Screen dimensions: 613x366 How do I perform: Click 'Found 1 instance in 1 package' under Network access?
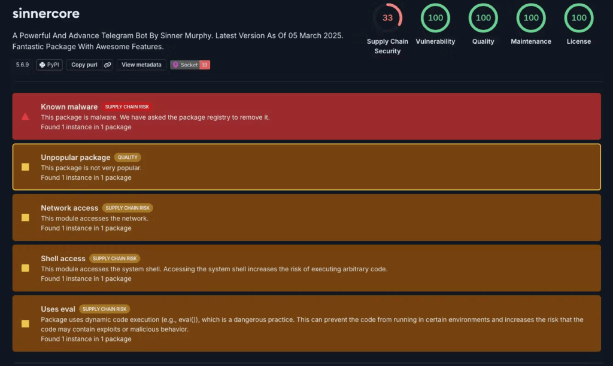click(86, 228)
